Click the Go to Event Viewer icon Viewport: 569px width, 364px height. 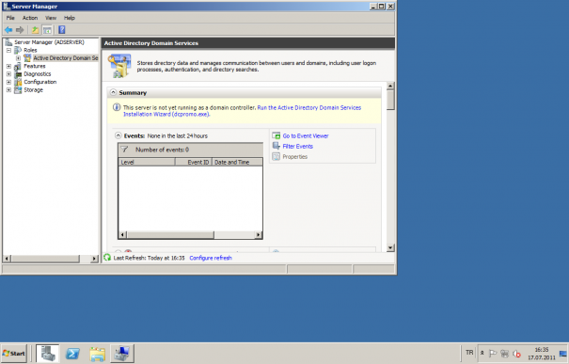tap(277, 135)
